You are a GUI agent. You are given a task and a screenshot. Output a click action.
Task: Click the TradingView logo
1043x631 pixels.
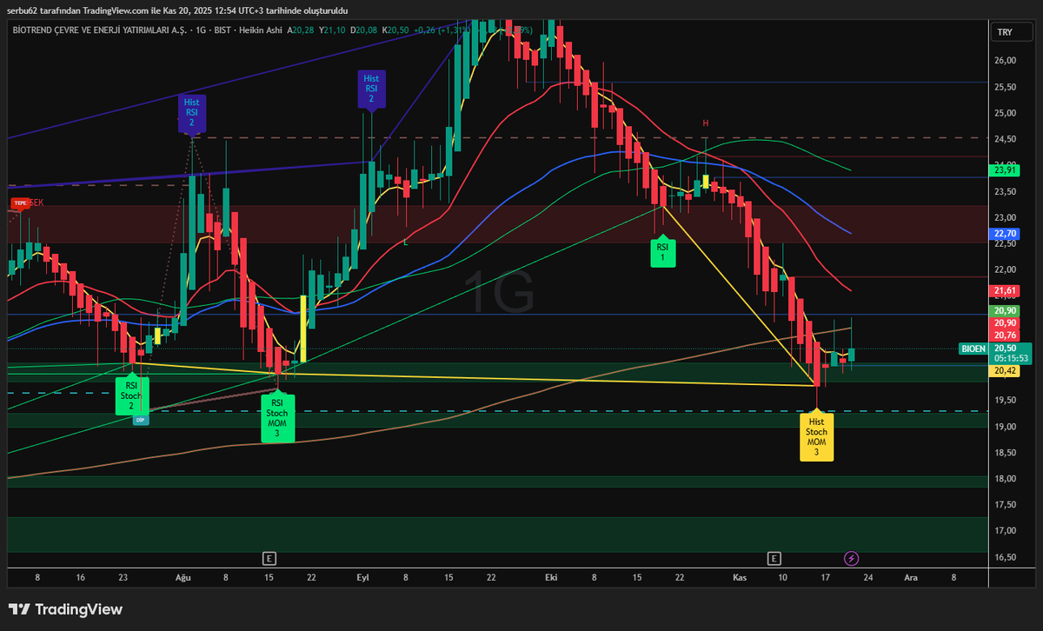pyautogui.click(x=66, y=609)
